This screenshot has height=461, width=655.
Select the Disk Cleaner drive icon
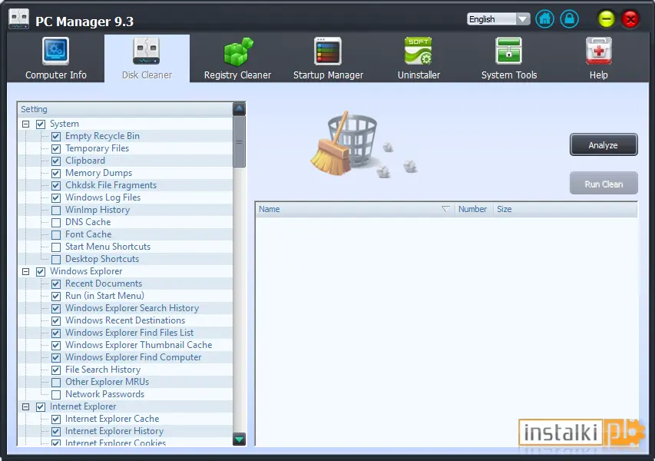pos(147,51)
